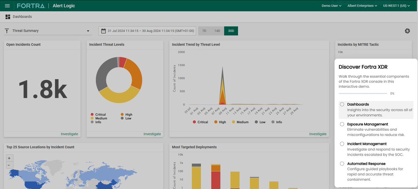Image resolution: width=418 pixels, height=189 pixels.
Task: Open the Incident Management demo step
Action: coord(376,149)
